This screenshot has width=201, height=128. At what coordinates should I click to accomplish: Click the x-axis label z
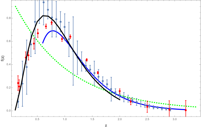106,126
